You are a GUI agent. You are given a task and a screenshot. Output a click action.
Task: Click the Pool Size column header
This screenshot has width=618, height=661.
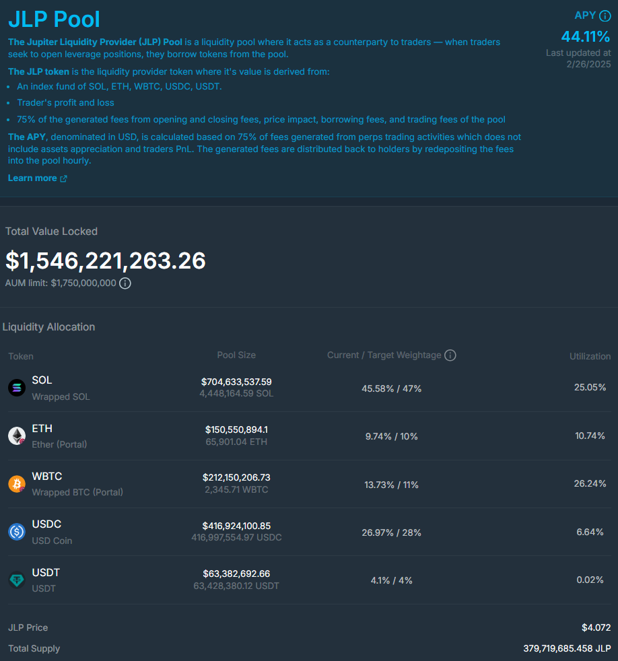tap(236, 355)
